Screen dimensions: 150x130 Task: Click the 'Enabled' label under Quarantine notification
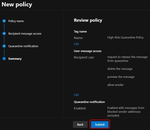80,108
